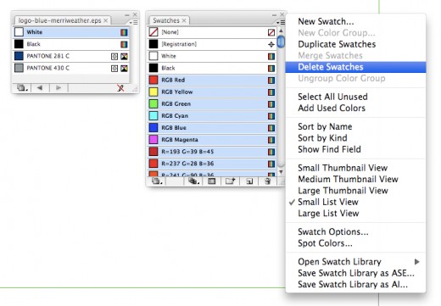441x306 pixels.
Task: Click the None indicator icon right of [None]
Action: point(271,32)
